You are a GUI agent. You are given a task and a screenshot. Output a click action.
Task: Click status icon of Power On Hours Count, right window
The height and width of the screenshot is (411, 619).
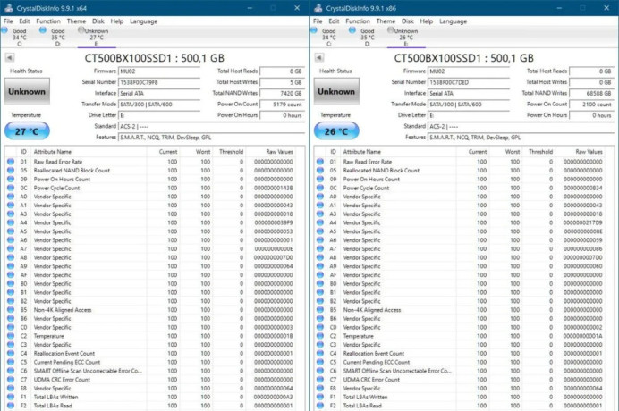tap(320, 179)
